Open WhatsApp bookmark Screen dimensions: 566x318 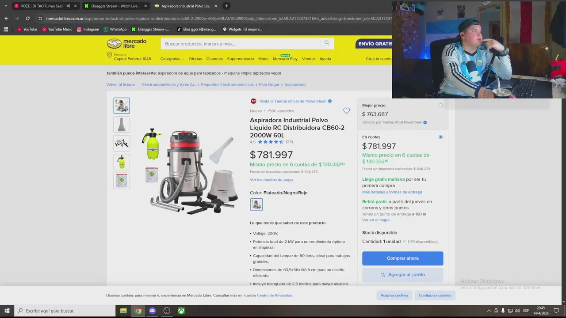(115, 29)
